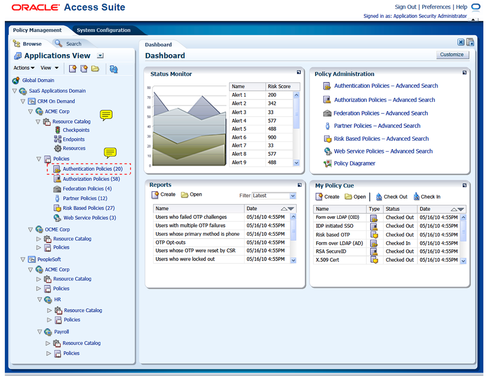Image resolution: width=489 pixels, height=376 pixels.
Task: Click the single-page create icon in Applications View toolbar
Action: (73, 69)
